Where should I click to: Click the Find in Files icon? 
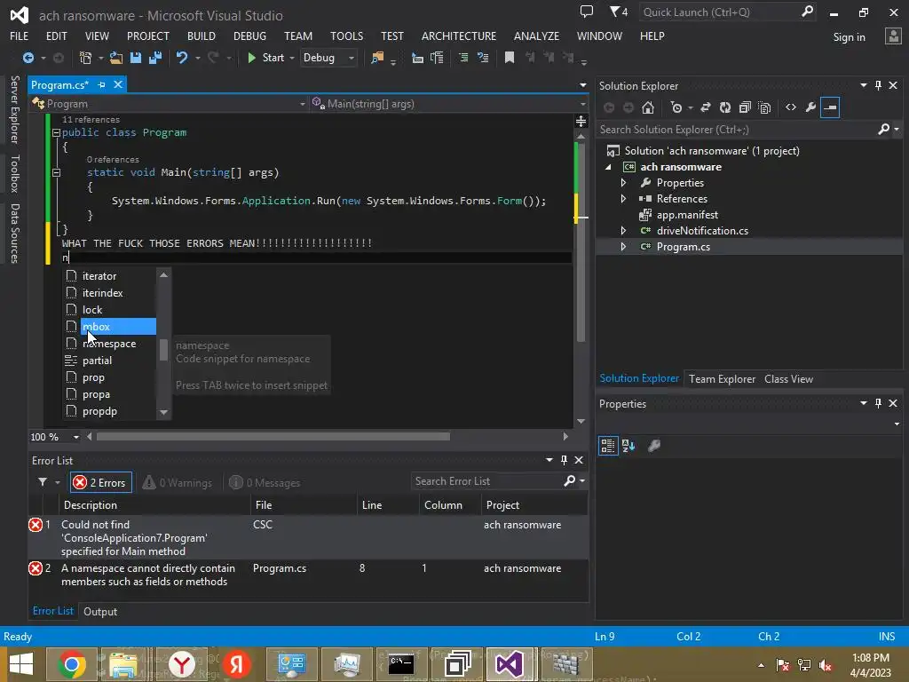[377, 58]
